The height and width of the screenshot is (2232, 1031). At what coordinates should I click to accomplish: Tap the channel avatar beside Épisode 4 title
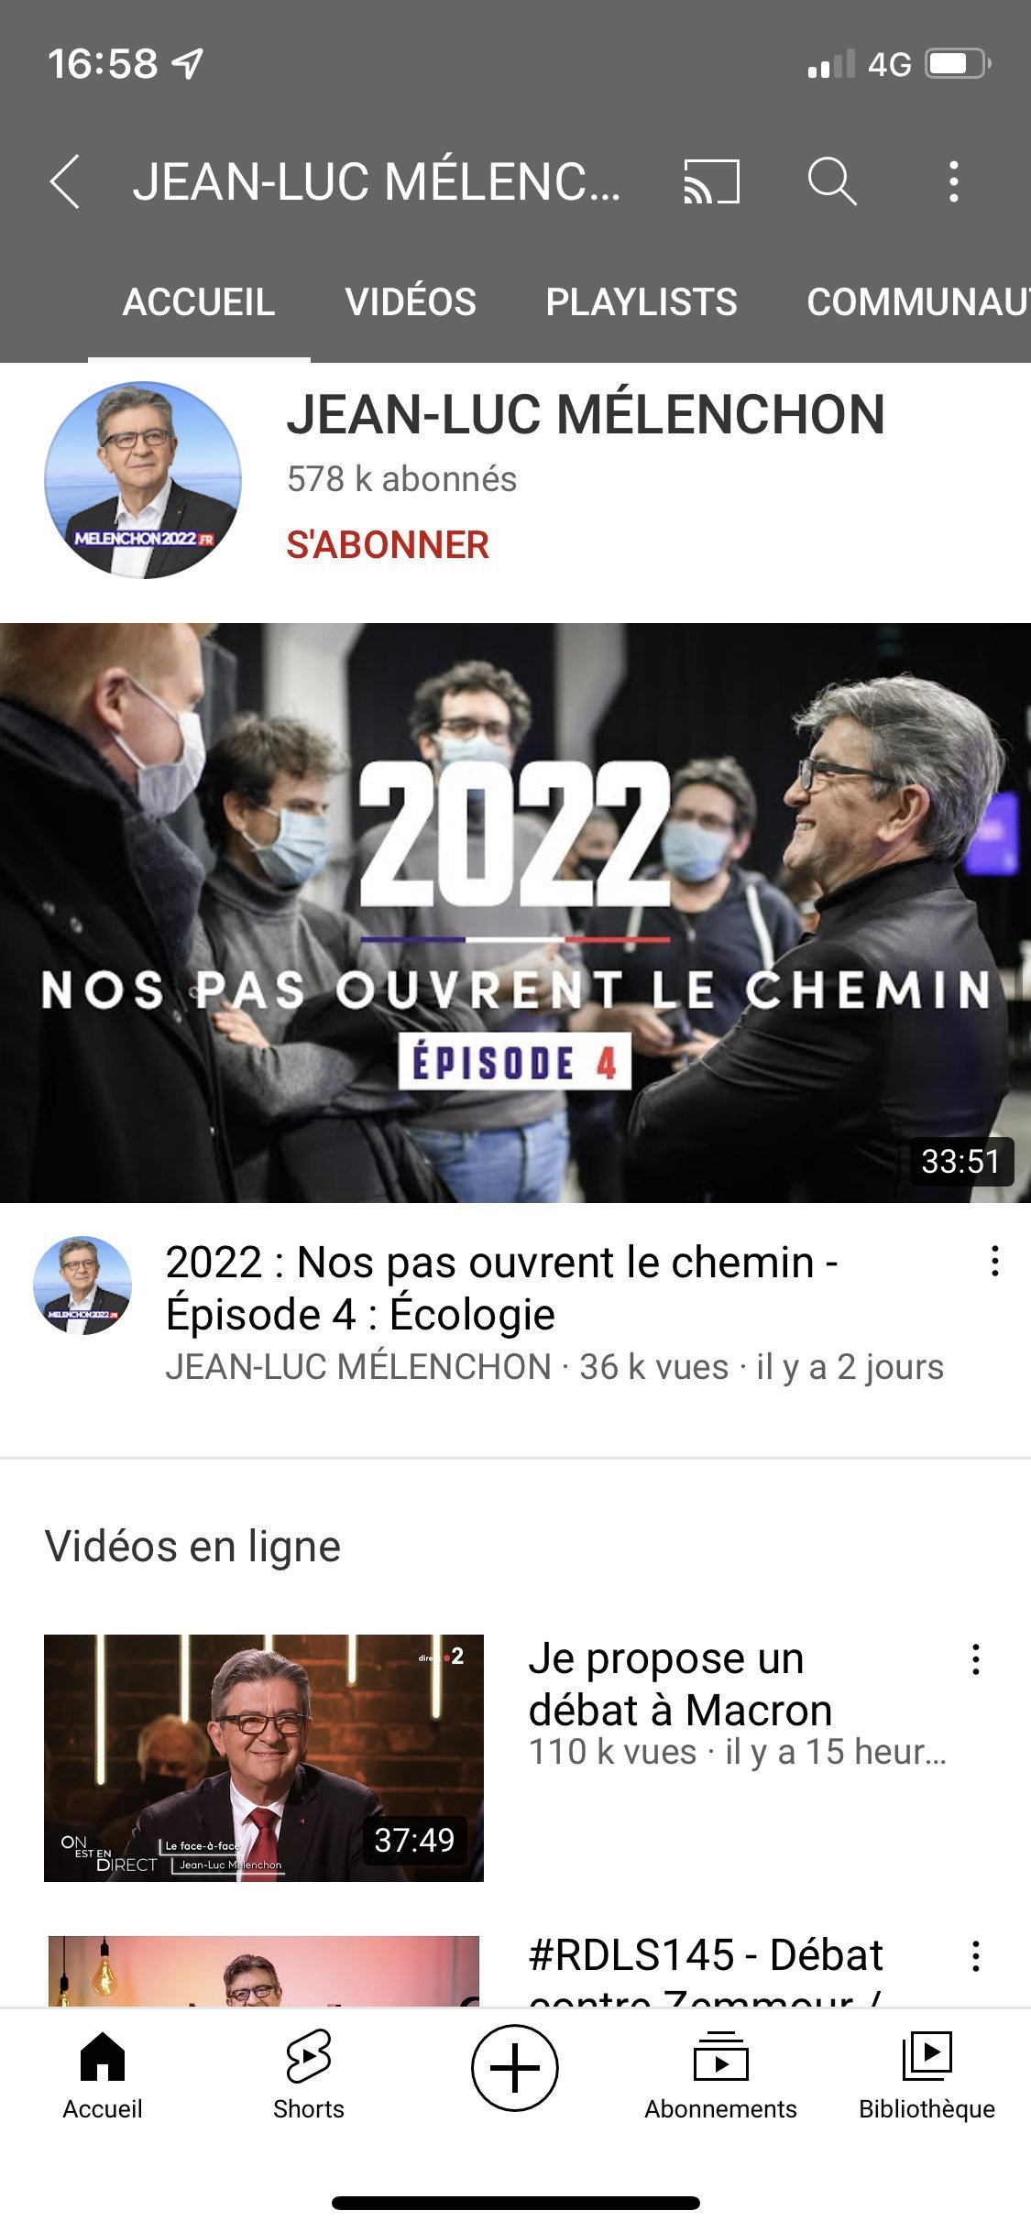[x=82, y=1285]
